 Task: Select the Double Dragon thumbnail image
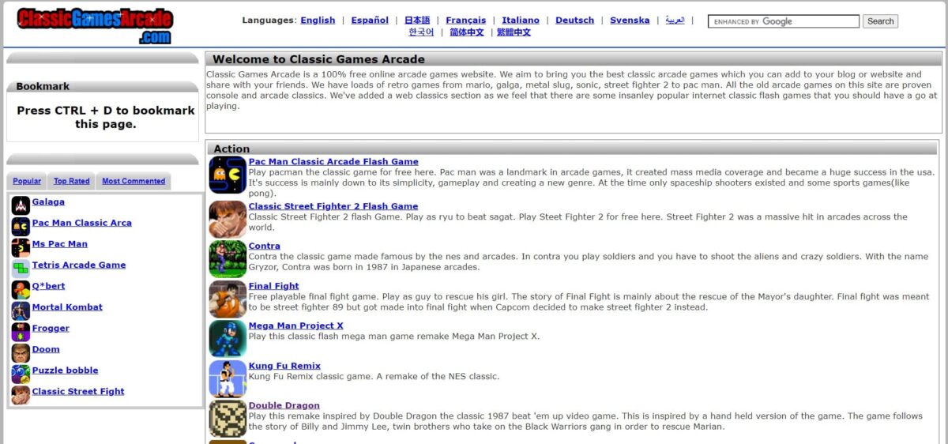pos(228,419)
